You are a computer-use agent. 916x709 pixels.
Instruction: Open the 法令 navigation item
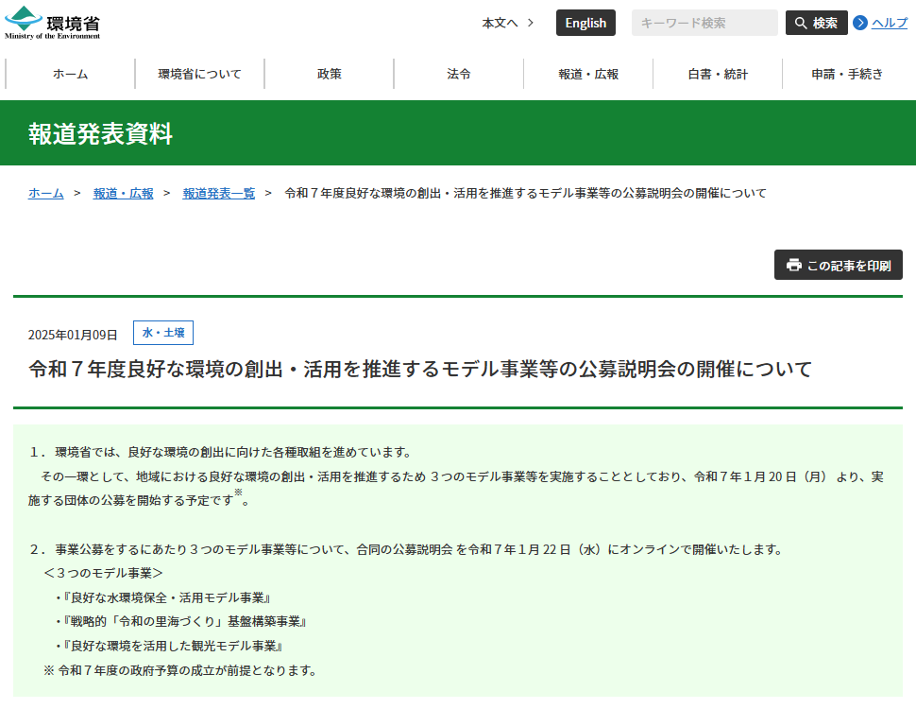point(458,73)
